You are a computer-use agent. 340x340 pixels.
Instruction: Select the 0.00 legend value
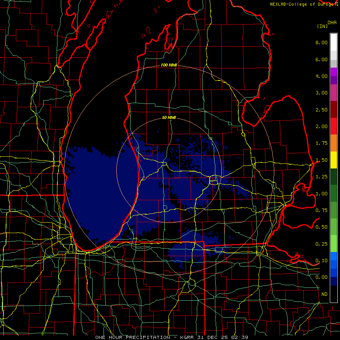321,277
